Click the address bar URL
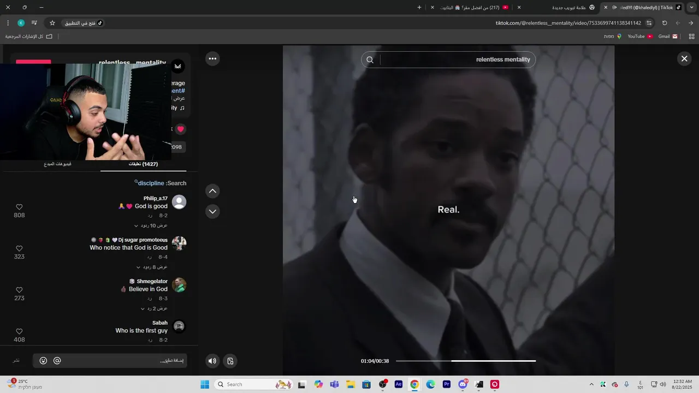 568,23
